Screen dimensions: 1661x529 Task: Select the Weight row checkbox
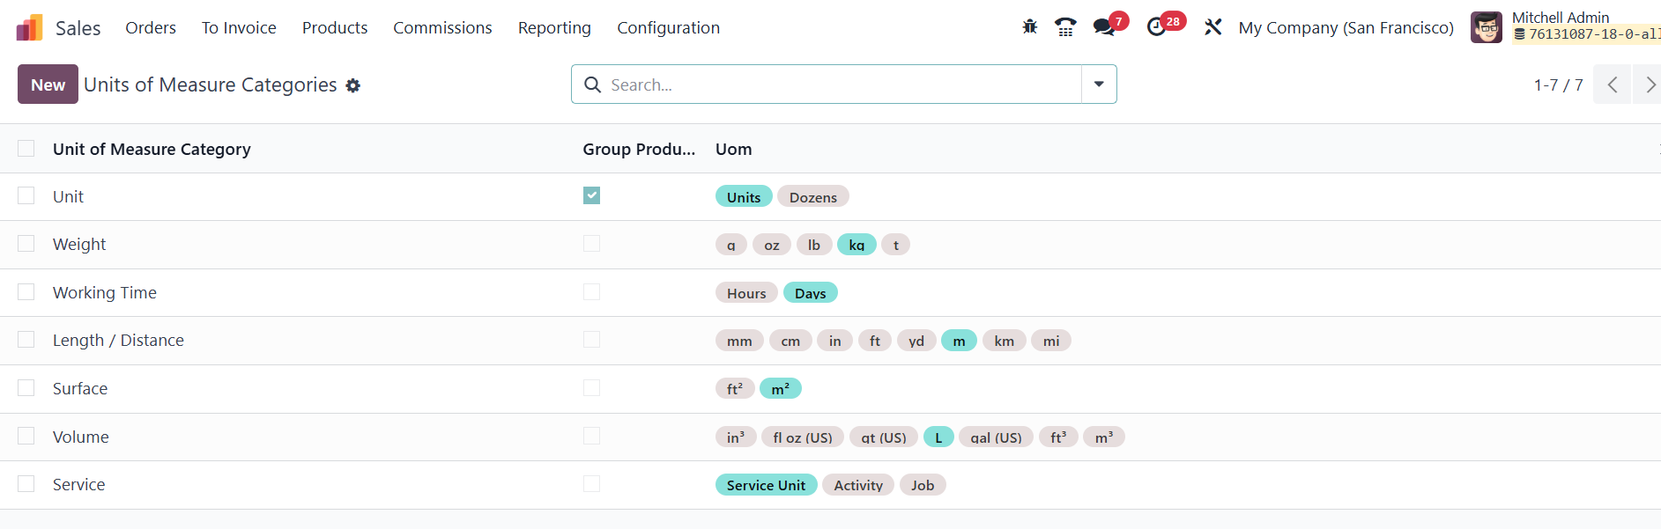[x=26, y=244]
